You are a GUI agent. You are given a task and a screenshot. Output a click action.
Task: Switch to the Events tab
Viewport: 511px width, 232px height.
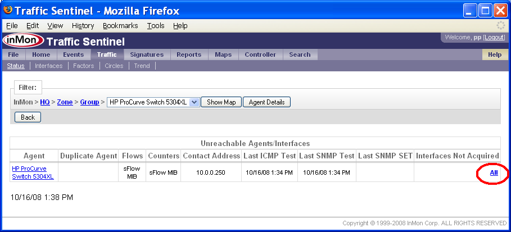[x=73, y=54]
